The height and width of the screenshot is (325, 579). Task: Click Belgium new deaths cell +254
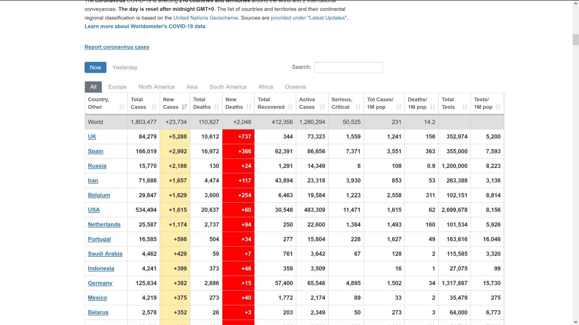point(238,195)
